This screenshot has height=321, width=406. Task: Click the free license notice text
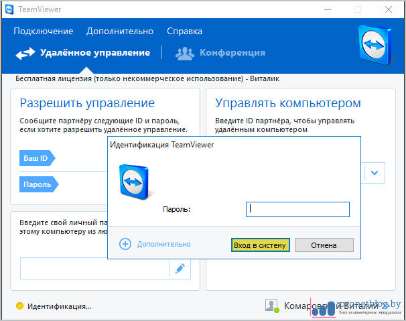click(x=147, y=79)
